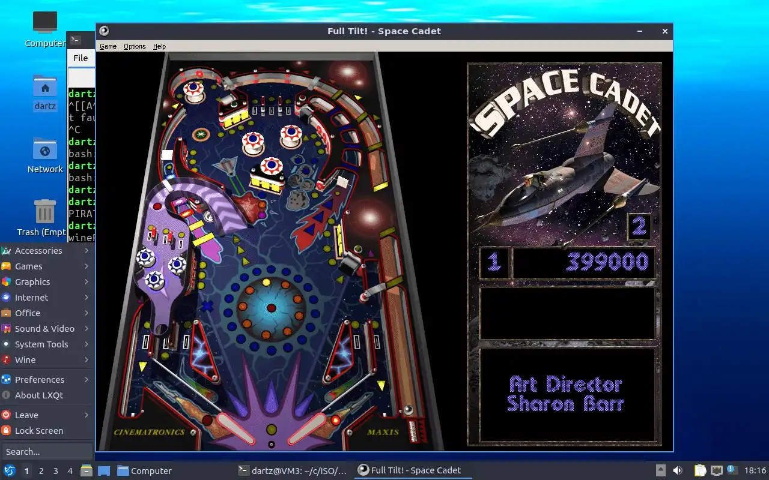The width and height of the screenshot is (769, 480).
Task: Click the Full Tilt! taskbar entry
Action: [412, 471]
